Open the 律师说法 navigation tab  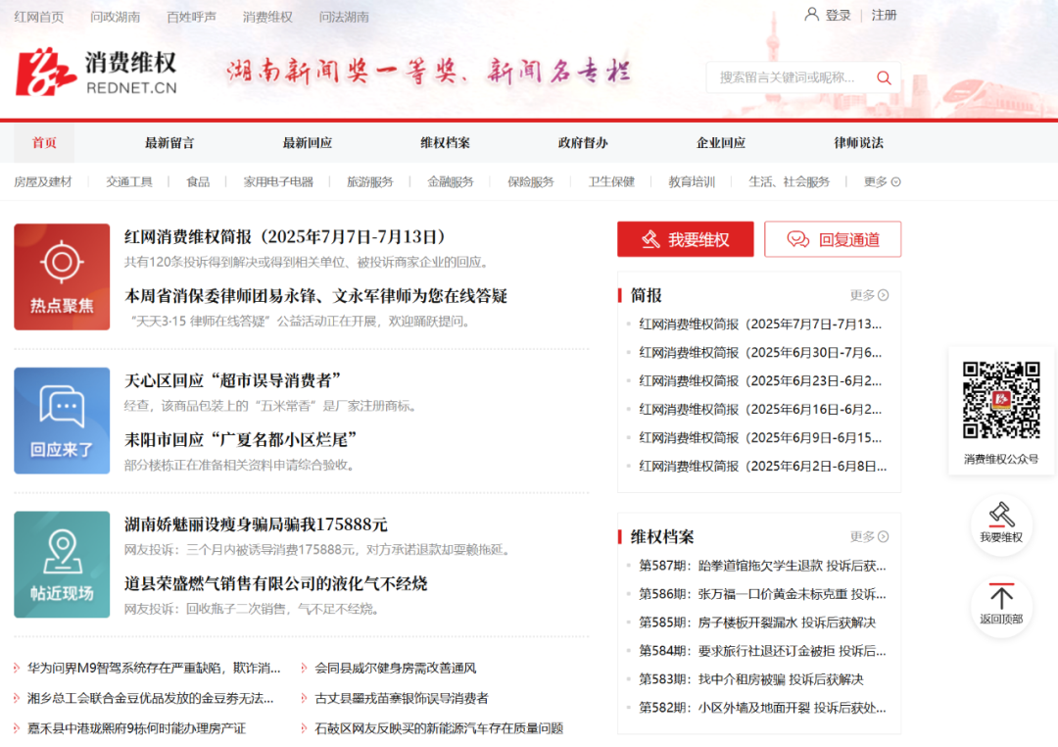(858, 142)
